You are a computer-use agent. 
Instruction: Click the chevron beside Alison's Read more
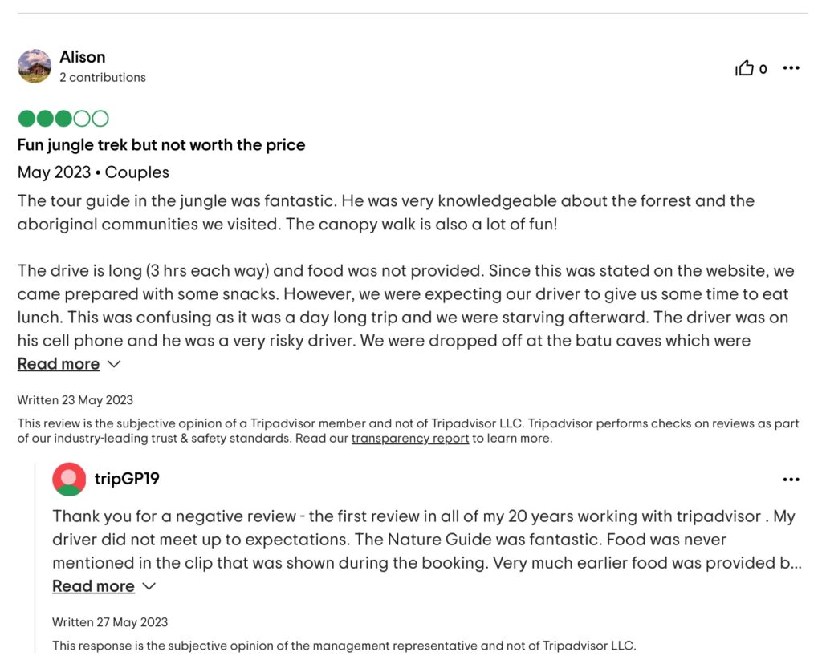click(x=114, y=364)
